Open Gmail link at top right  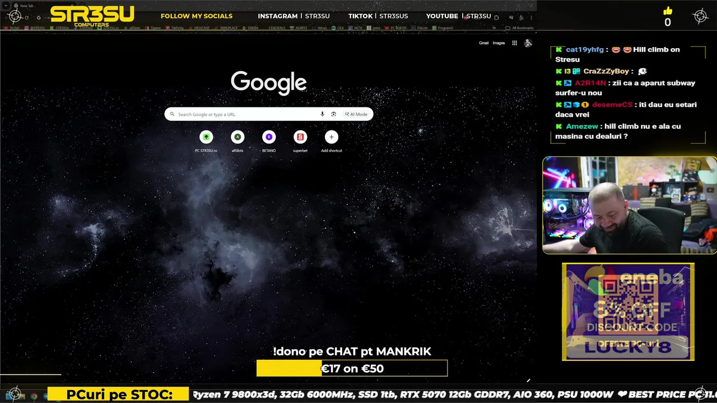tap(483, 43)
